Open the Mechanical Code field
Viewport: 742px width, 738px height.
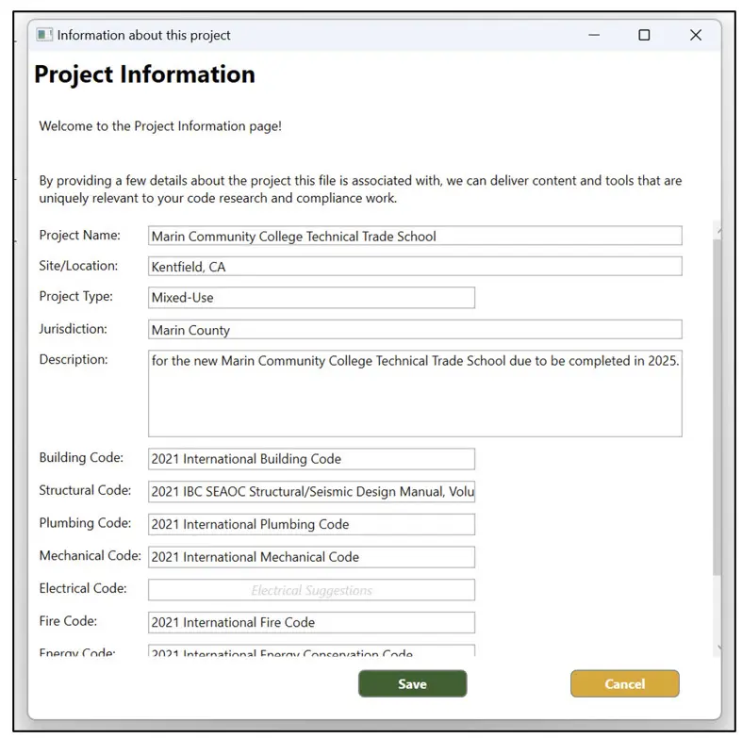[x=311, y=557]
